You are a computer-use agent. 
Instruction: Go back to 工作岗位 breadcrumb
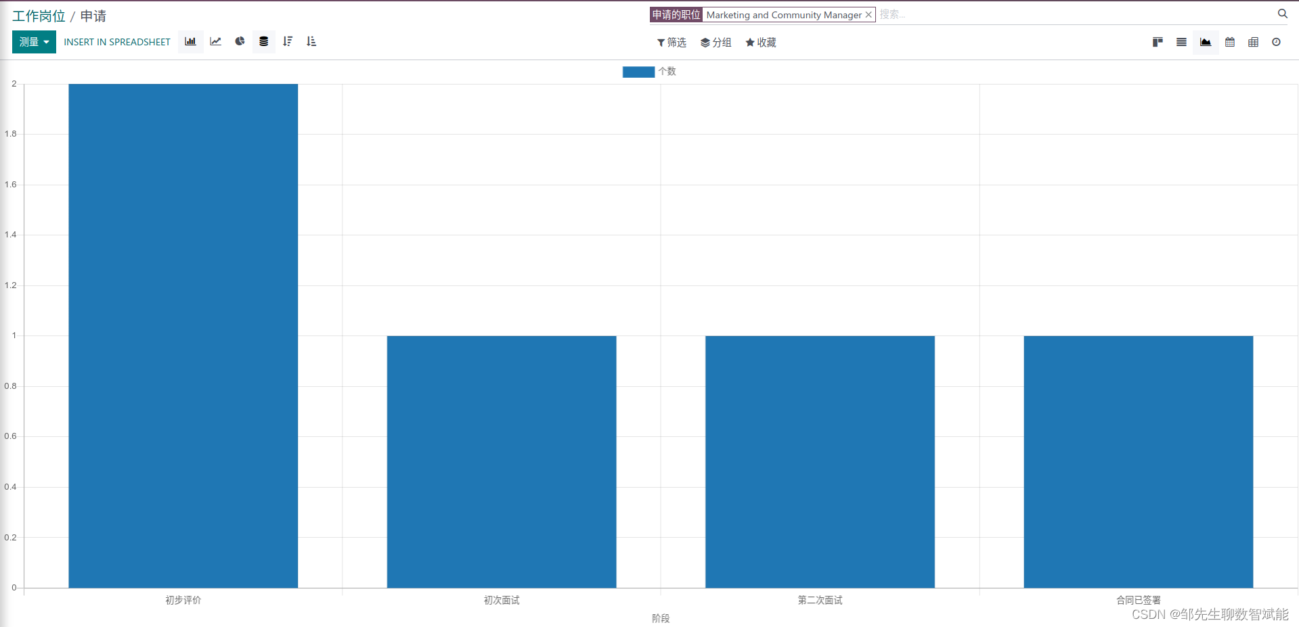click(39, 16)
